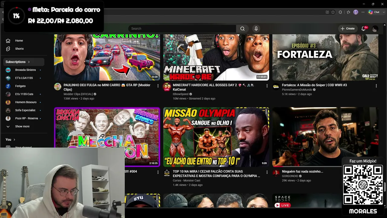Image resolution: width=387 pixels, height=218 pixels.
Task: Click the search magnifier button
Action: [x=242, y=28]
